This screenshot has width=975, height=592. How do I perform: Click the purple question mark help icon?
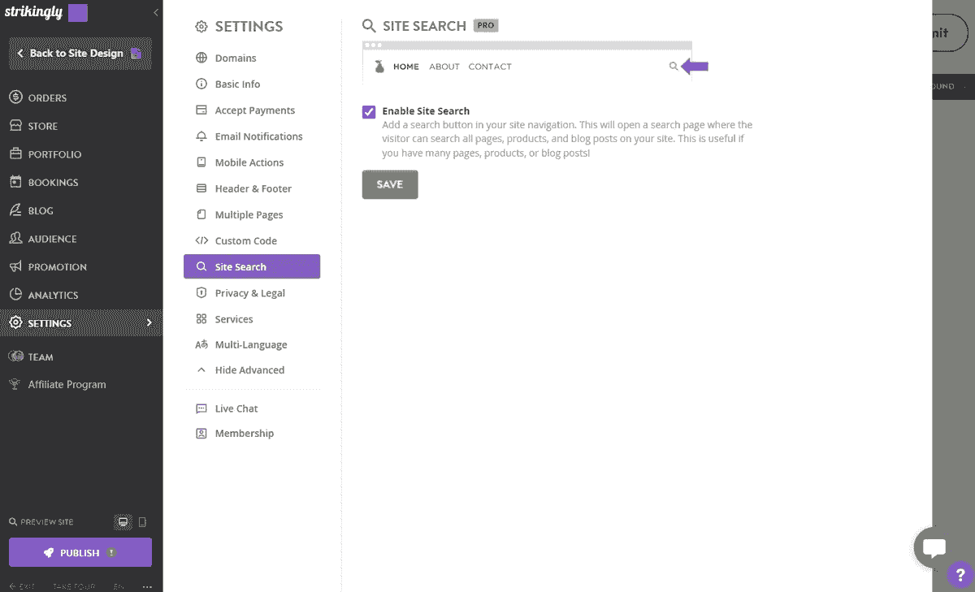[961, 577]
